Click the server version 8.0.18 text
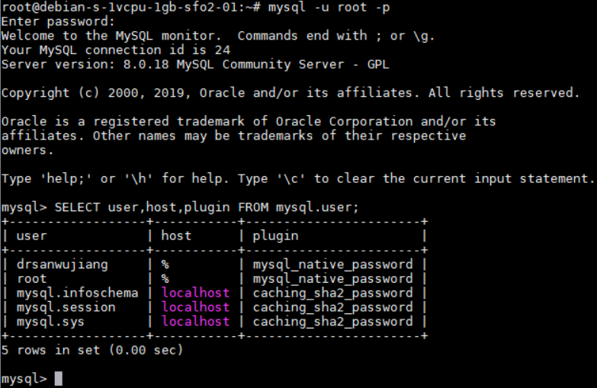Viewport: 597px width, 388px height. tap(146, 64)
